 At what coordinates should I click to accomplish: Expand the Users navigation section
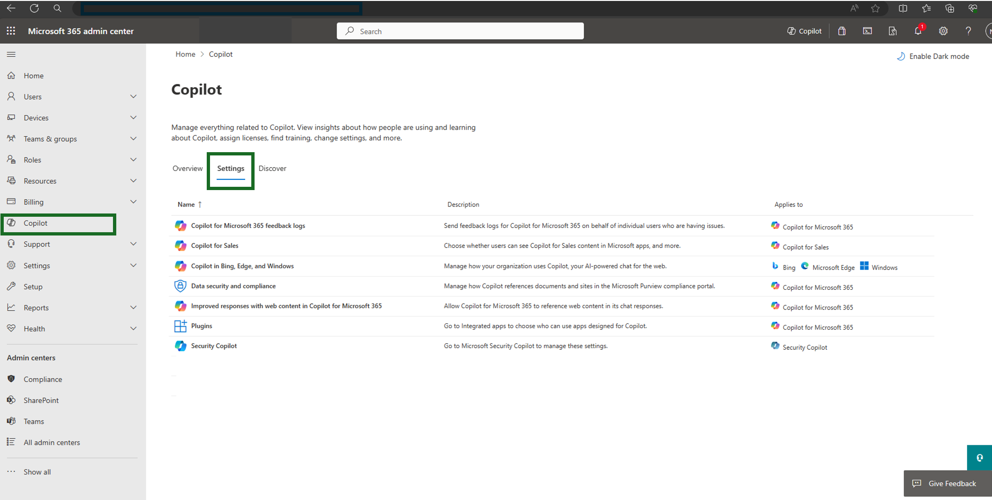tap(133, 96)
